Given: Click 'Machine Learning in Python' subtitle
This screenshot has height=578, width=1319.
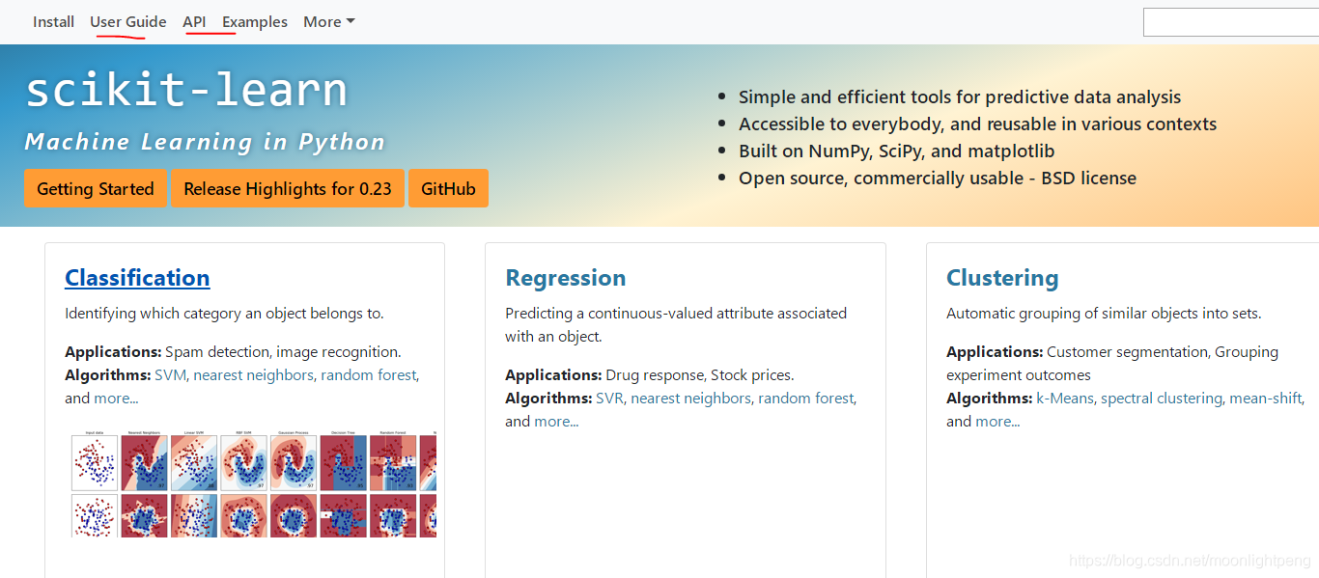Looking at the screenshot, I should pyautogui.click(x=205, y=142).
